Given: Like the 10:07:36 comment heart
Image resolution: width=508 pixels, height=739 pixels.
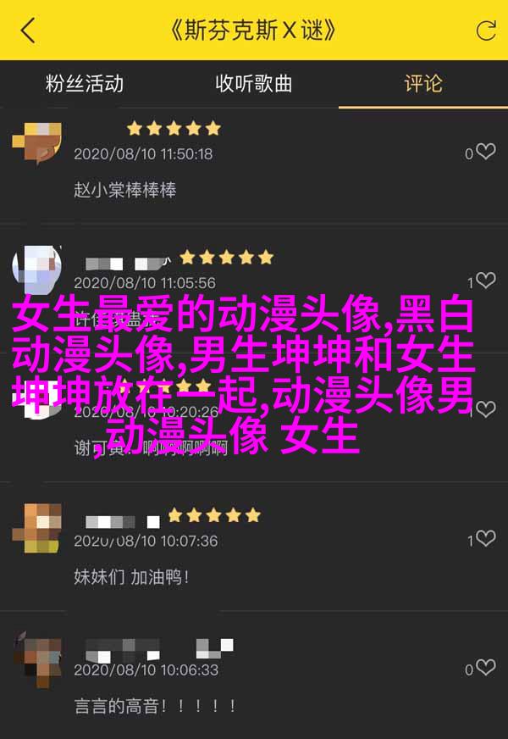Looking at the screenshot, I should pos(486,539).
